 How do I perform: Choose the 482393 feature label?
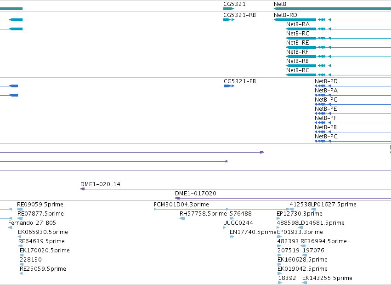point(288,241)
